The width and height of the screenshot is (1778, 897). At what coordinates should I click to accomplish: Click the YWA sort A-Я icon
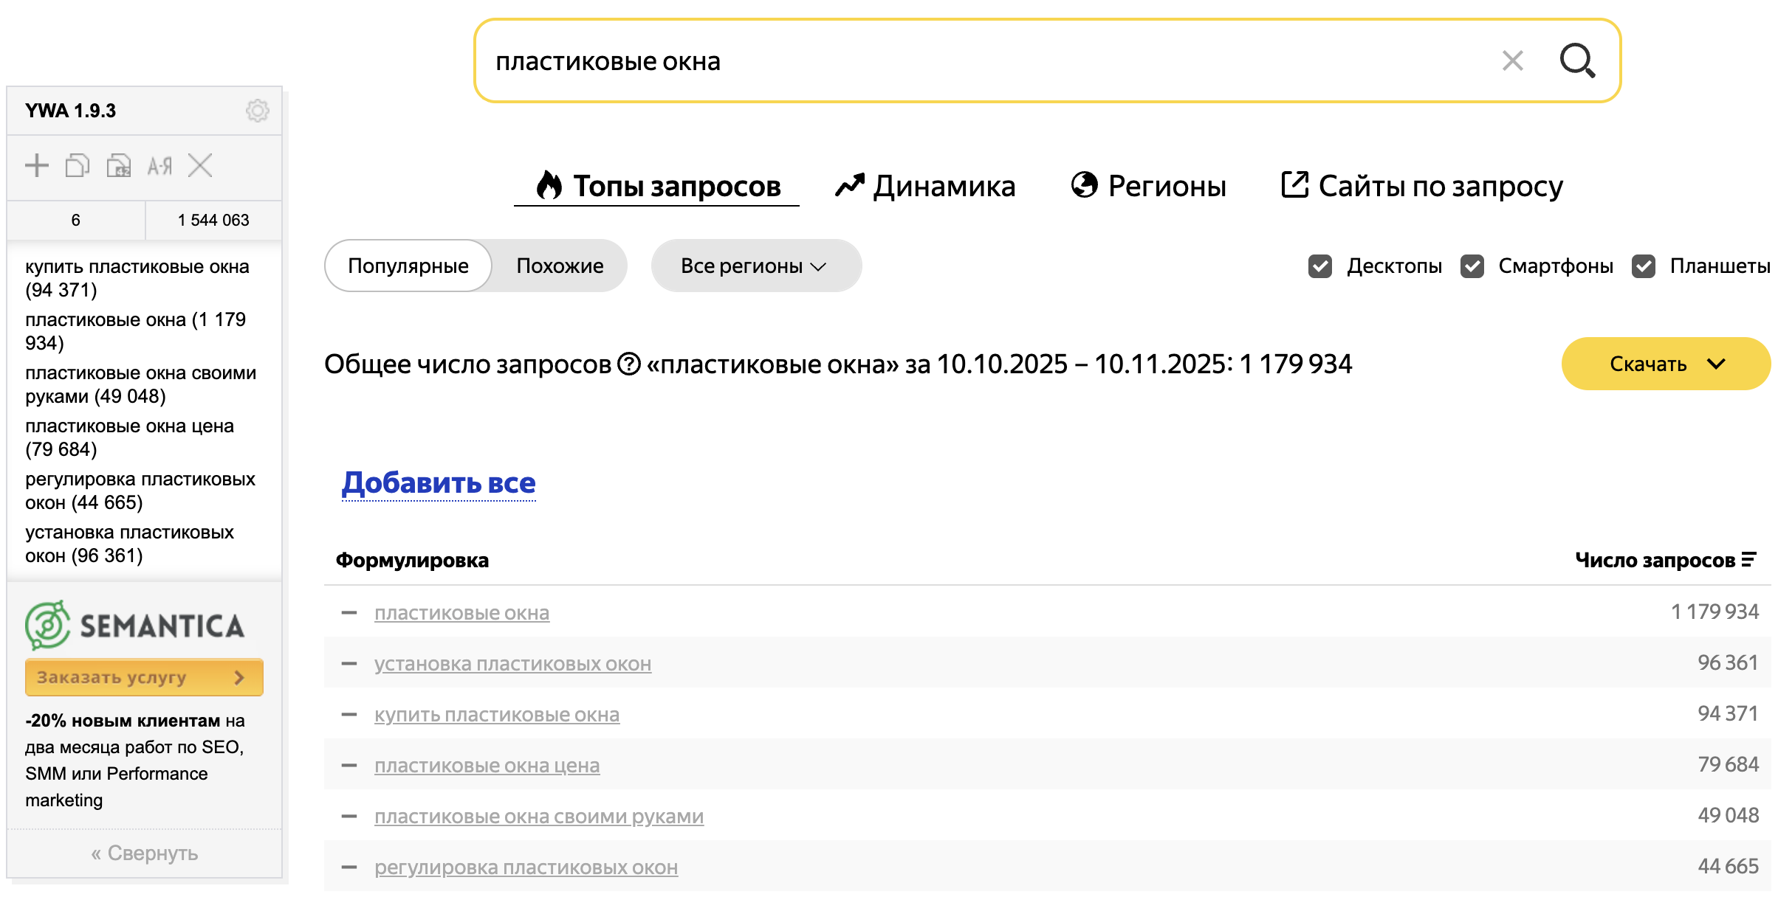click(x=159, y=165)
